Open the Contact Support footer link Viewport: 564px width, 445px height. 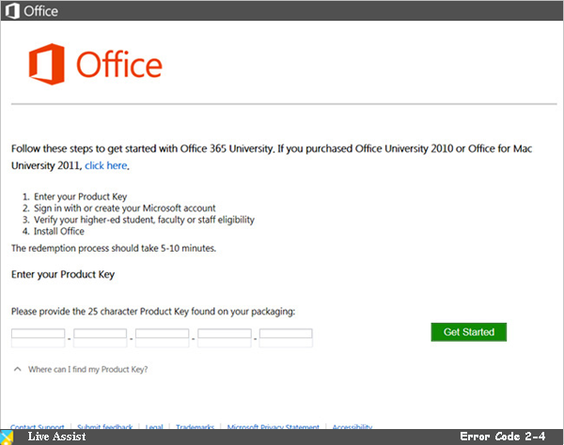[38, 426]
